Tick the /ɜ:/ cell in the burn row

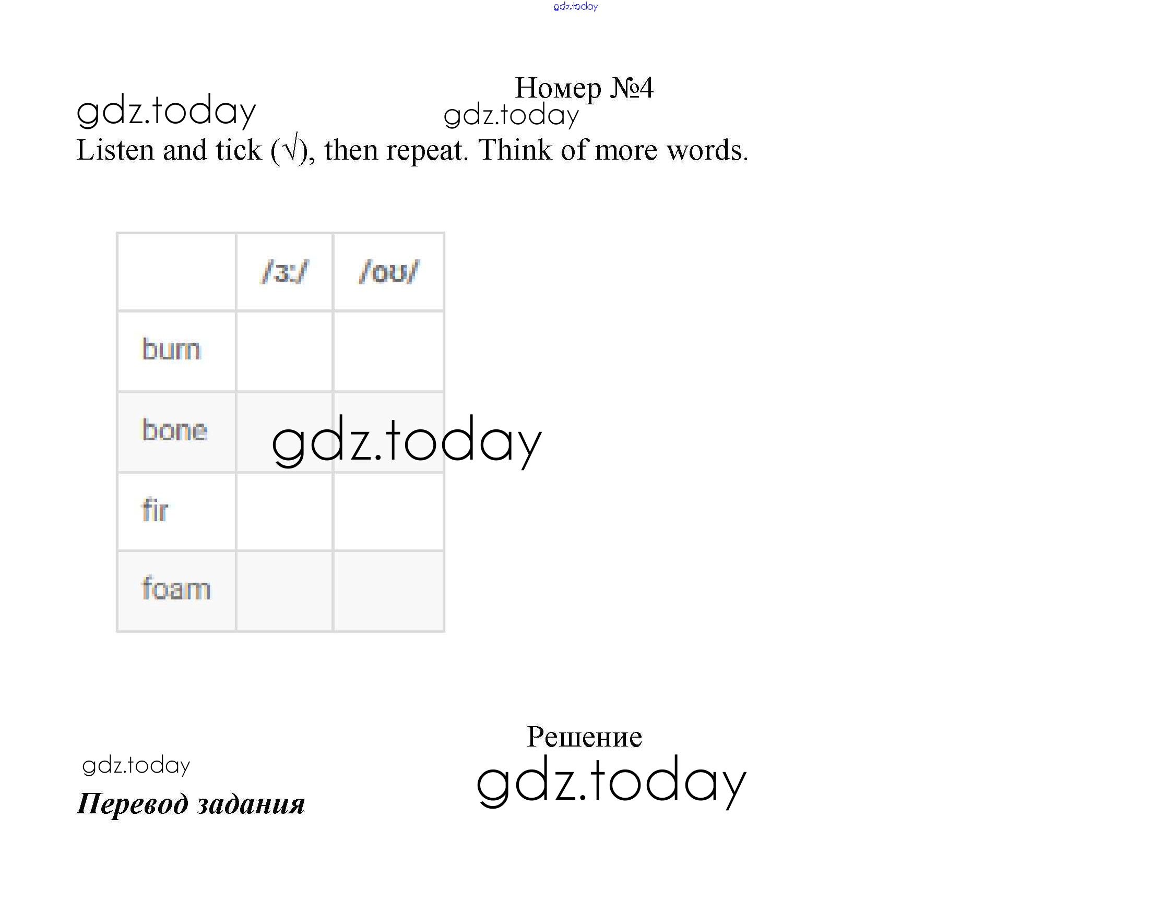(284, 351)
